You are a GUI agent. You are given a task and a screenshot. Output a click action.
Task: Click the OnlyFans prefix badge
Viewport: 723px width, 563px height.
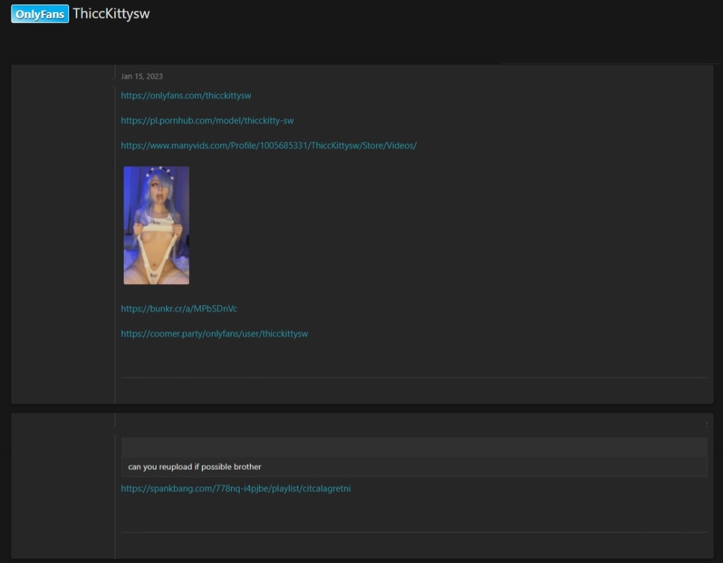(40, 14)
